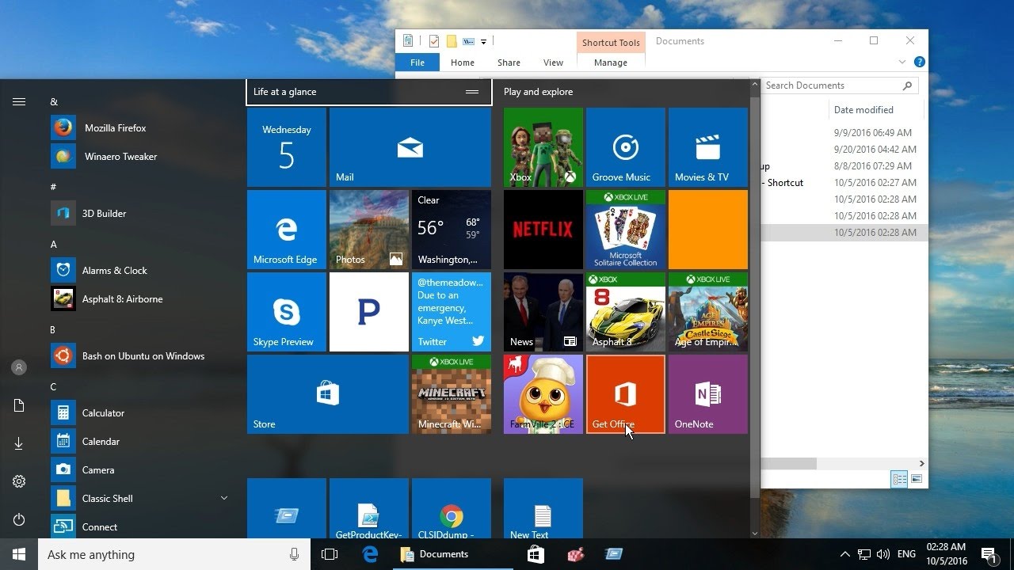Open Settings gear in Start sidebar

point(19,481)
